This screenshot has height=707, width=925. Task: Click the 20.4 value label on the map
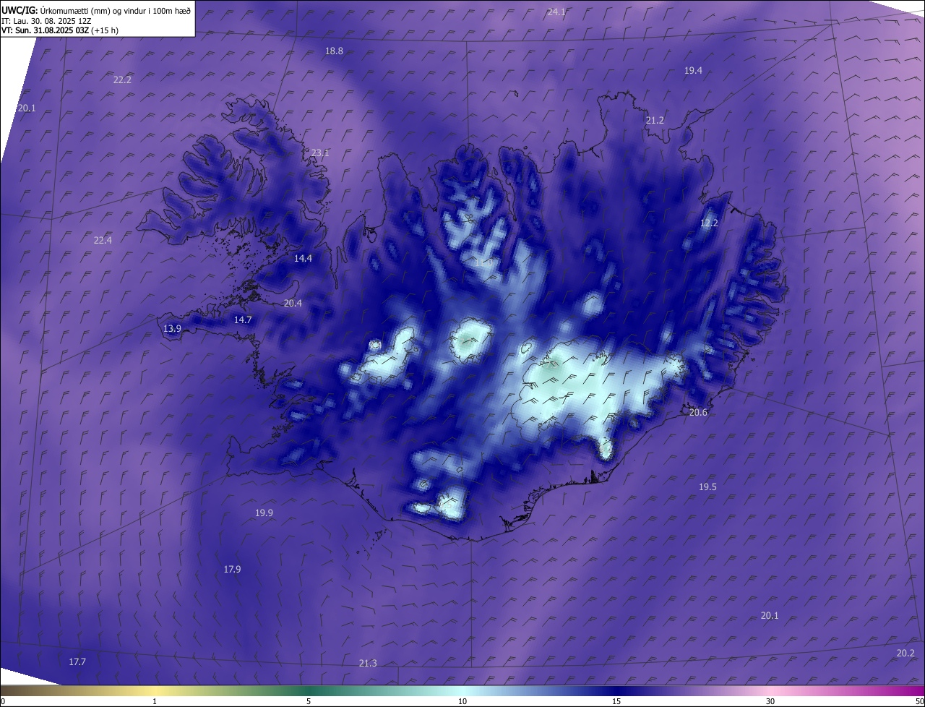click(x=293, y=304)
